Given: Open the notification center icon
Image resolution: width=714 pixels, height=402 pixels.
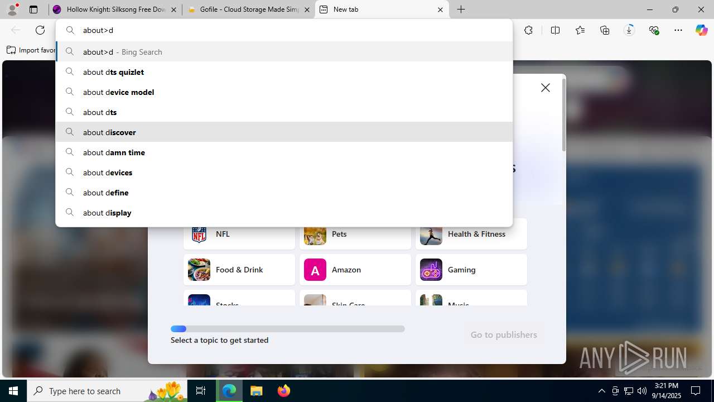Looking at the screenshot, I should click(696, 391).
